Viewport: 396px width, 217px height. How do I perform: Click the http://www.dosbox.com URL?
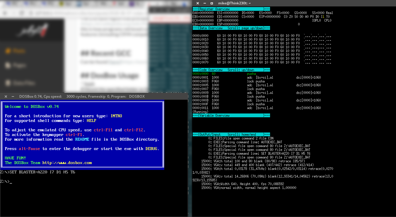pos(67,163)
